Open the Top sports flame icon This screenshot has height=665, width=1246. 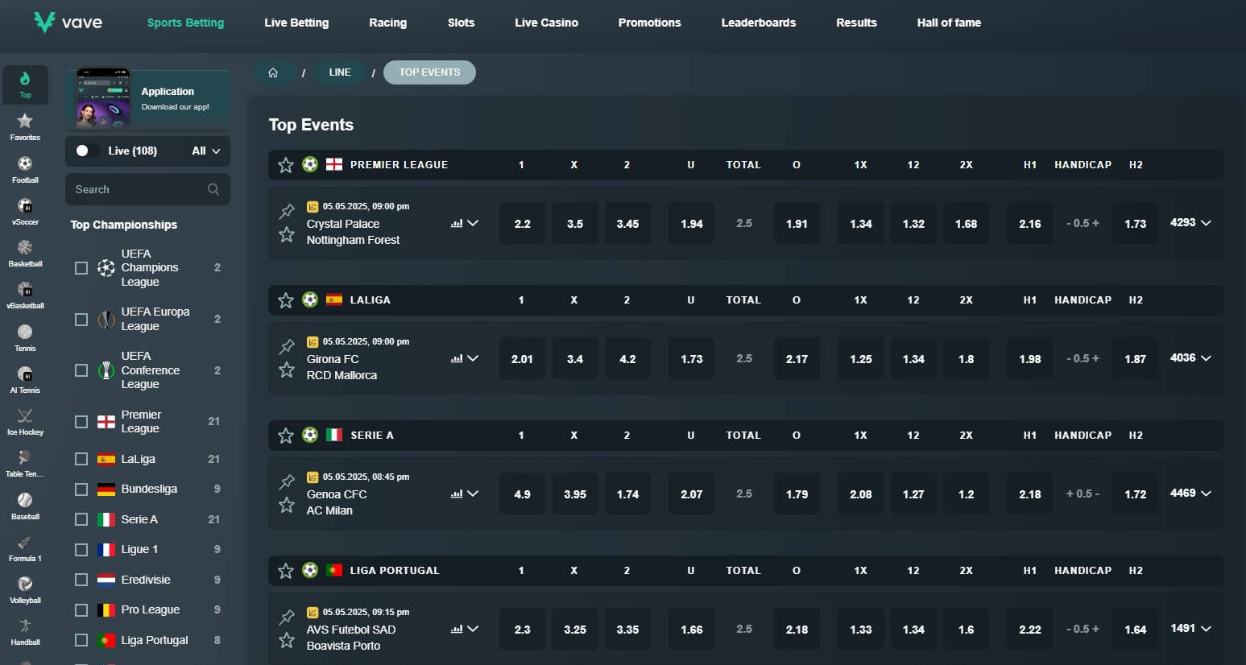tap(25, 85)
